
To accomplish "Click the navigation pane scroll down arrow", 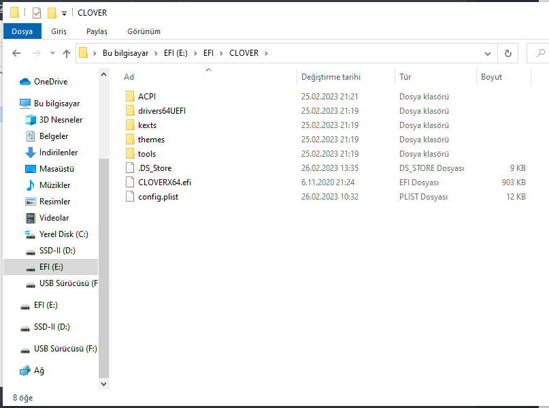I will [103, 383].
